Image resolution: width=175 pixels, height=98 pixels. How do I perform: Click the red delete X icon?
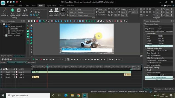[37, 21]
